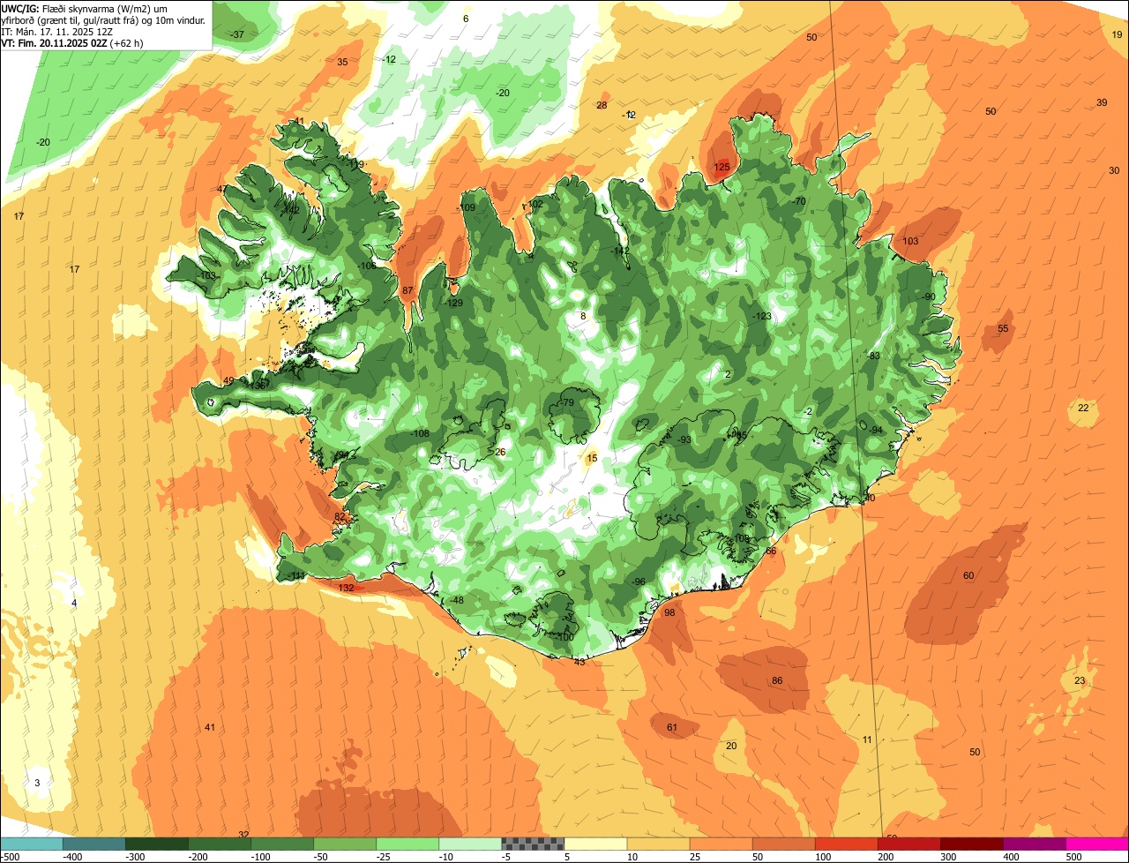Pick the legend swatch between -25 and -10
The width and height of the screenshot is (1129, 863).
(x=407, y=844)
